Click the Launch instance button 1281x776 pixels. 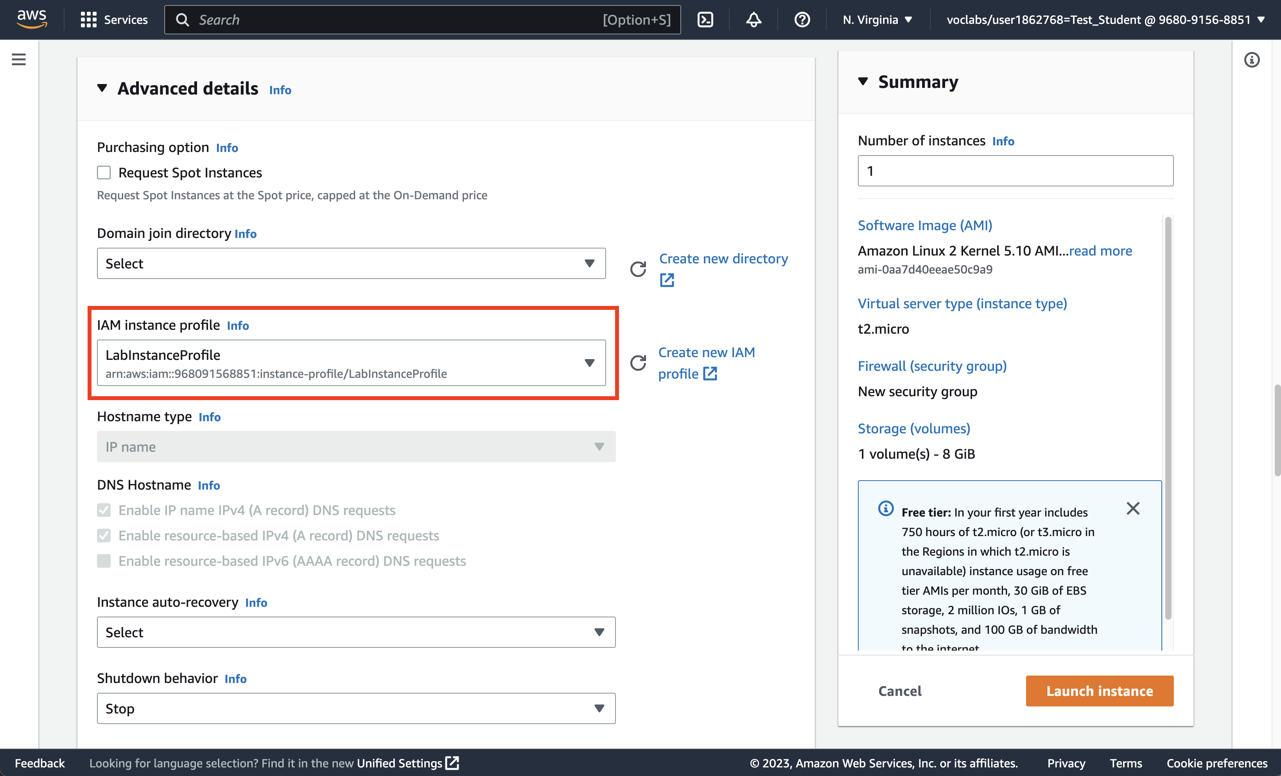pyautogui.click(x=1099, y=691)
